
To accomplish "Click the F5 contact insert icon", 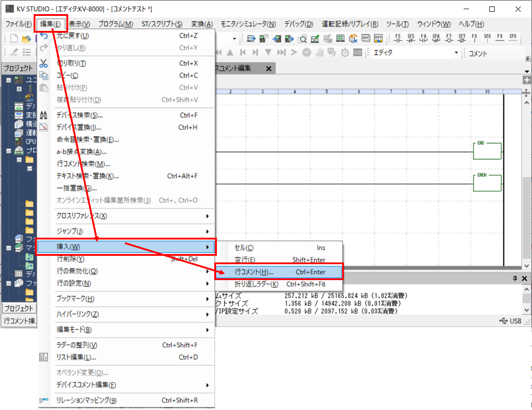I will [x=397, y=38].
